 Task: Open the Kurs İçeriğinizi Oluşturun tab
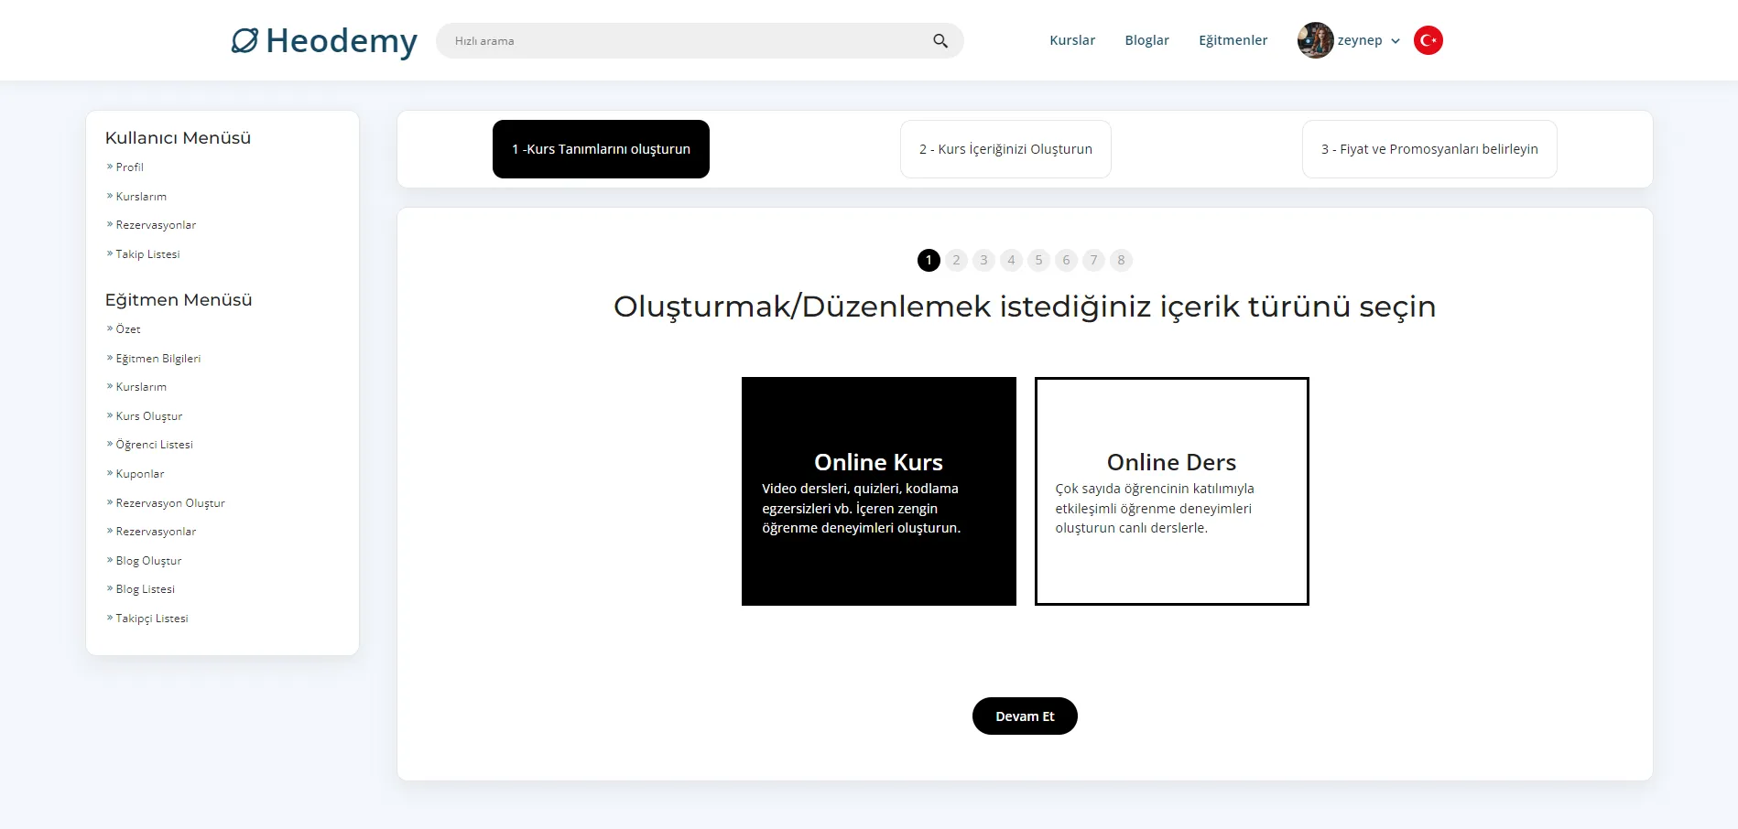pyautogui.click(x=1005, y=149)
